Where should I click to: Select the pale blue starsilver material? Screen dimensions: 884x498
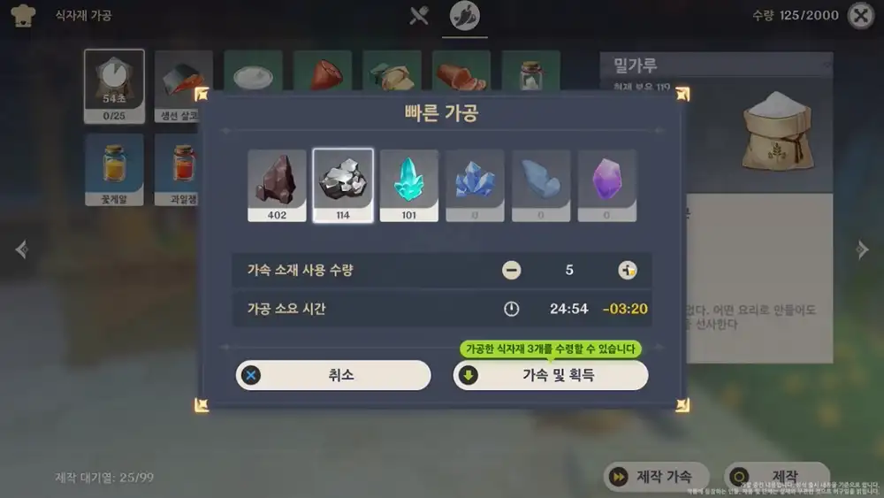click(541, 186)
